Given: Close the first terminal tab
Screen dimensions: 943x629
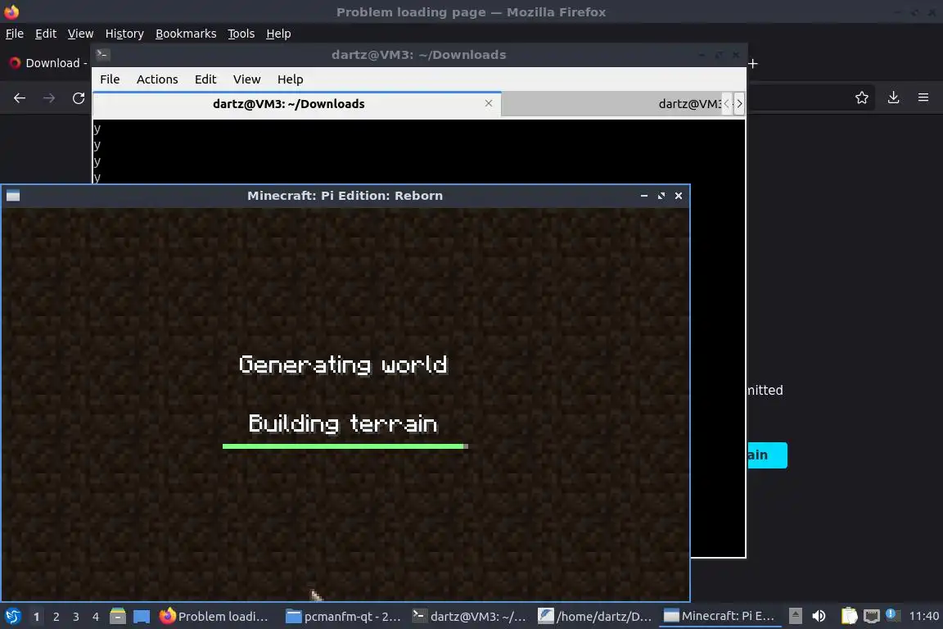Looking at the screenshot, I should 489,103.
